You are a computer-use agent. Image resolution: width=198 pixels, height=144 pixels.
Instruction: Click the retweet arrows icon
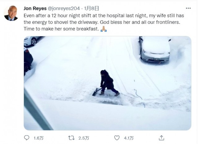tap(72, 138)
